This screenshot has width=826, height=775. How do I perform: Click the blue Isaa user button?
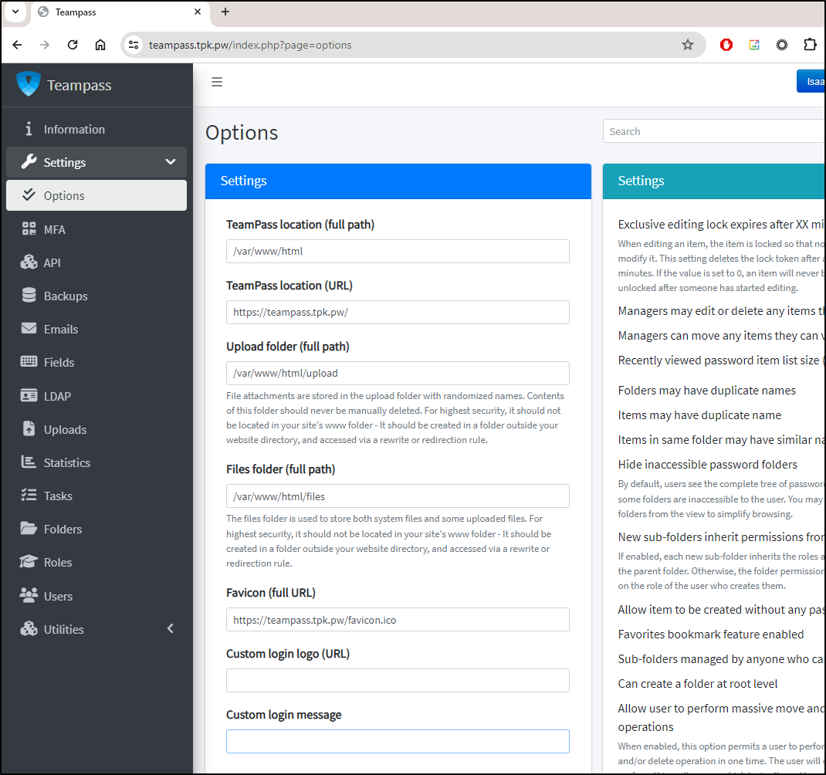(x=811, y=81)
